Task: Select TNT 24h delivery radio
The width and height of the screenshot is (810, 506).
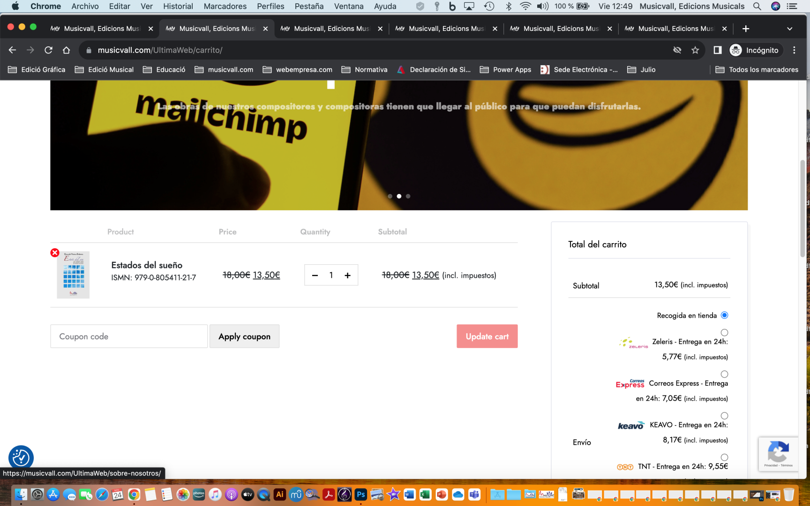Action: click(x=724, y=457)
